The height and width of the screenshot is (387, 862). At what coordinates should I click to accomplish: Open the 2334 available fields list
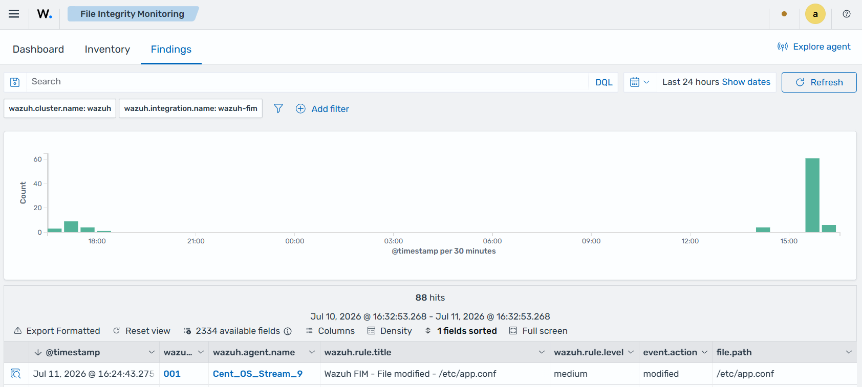click(x=232, y=331)
